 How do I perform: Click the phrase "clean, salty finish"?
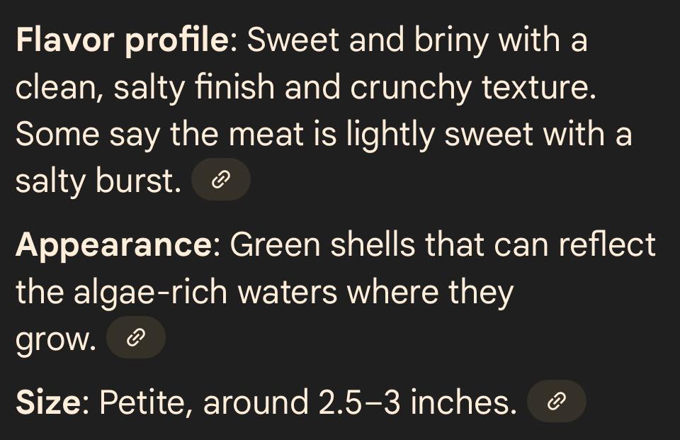(x=145, y=88)
